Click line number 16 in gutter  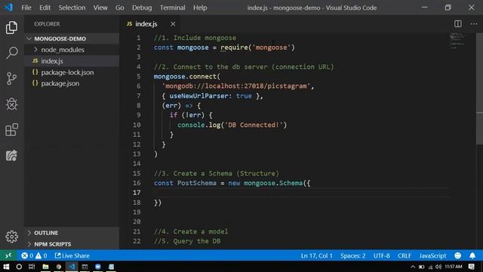pos(137,183)
